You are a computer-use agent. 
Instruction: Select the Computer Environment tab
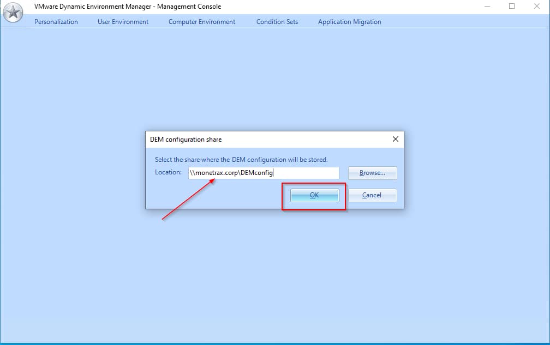pos(202,22)
